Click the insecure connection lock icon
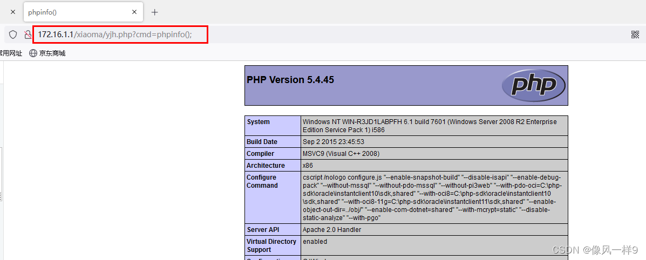Image resolution: width=646 pixels, height=260 pixels. point(28,35)
